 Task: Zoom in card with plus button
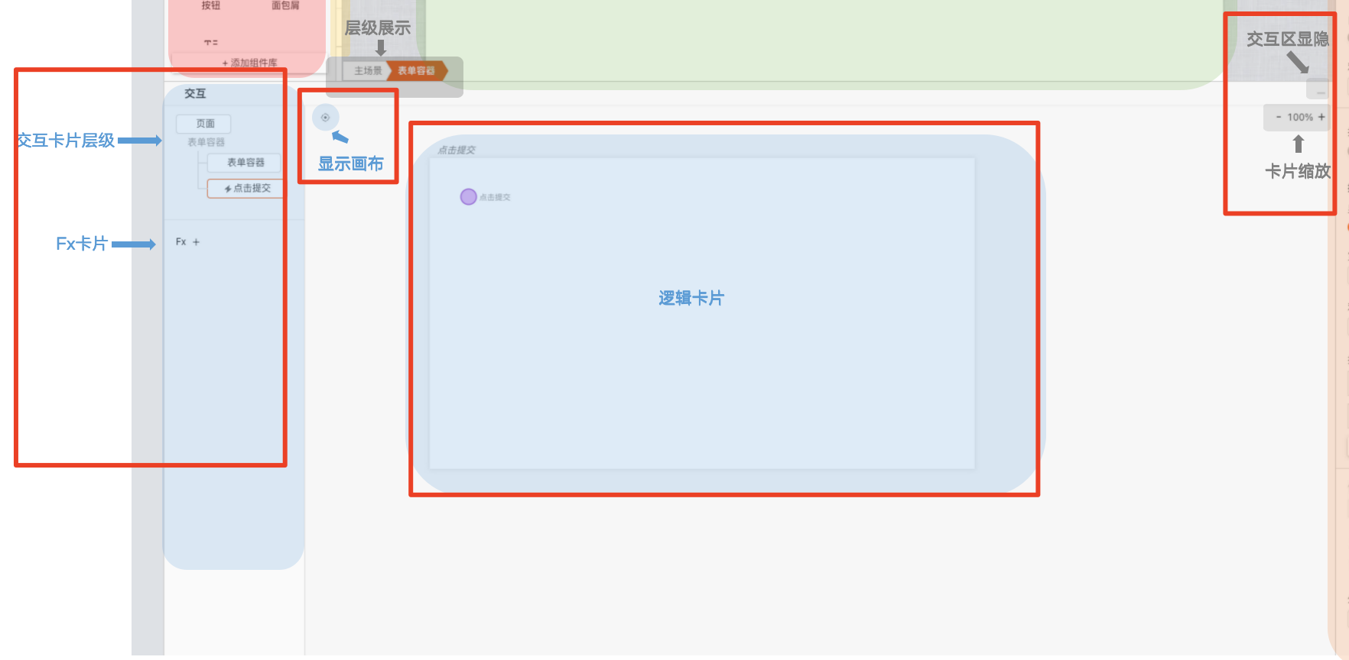1321,117
